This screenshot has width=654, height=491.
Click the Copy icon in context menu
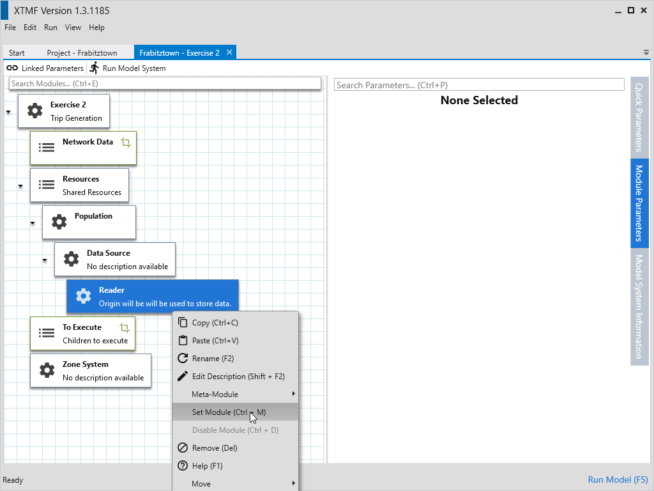pyautogui.click(x=183, y=322)
